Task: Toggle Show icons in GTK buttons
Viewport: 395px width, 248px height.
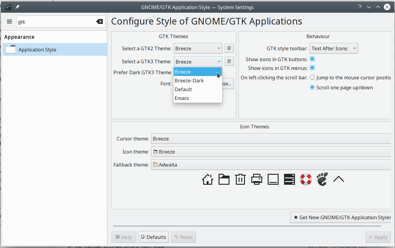Action: [x=312, y=59]
